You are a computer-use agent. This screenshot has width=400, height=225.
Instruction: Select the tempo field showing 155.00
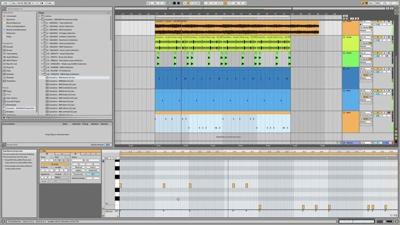click(21, 3)
